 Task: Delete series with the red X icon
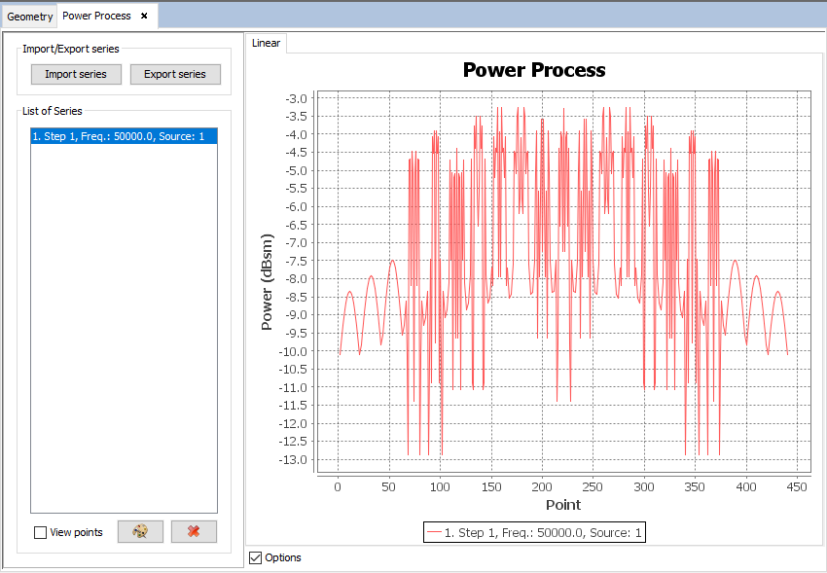coord(194,531)
